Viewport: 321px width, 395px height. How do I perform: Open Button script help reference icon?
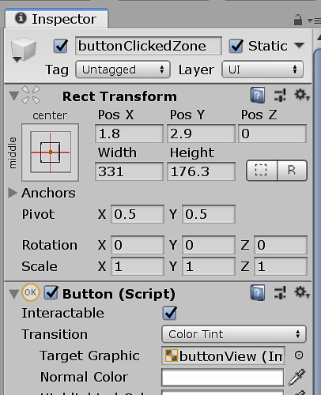(x=258, y=293)
